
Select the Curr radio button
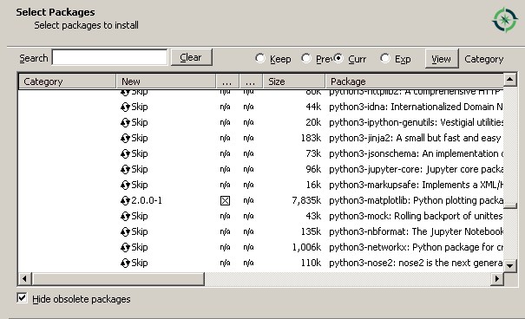pos(338,59)
